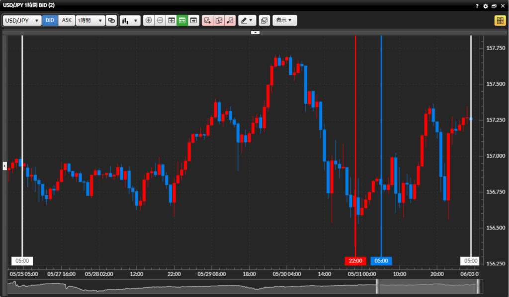The image size is (509, 297).
Task: Open the pencil drawing tools menu
Action: 246,20
